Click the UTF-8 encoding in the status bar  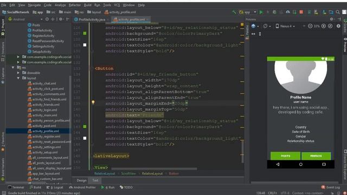pyautogui.click(x=285, y=193)
